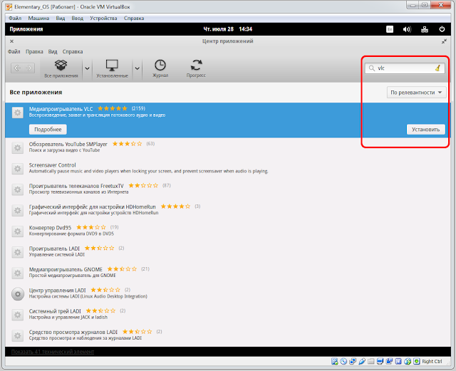Expand the Установленные dropdown arrow
This screenshot has width=456, height=371.
point(137,68)
